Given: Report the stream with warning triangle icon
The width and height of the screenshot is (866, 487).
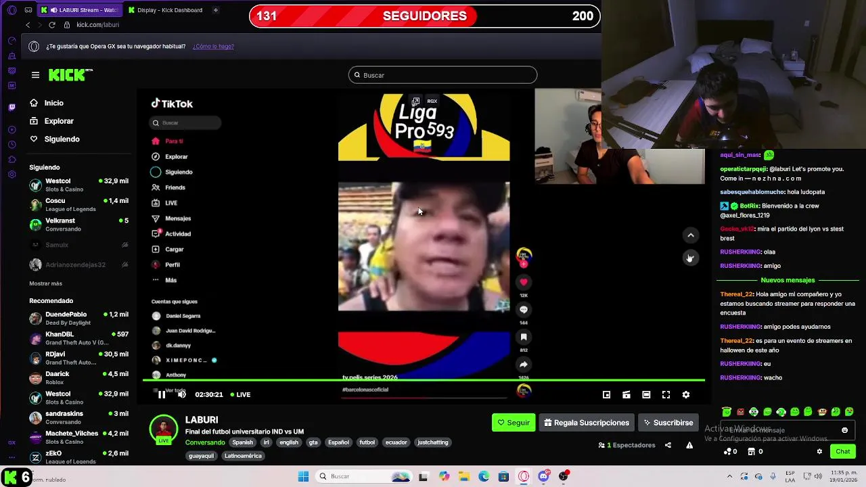Looking at the screenshot, I should coord(689,445).
